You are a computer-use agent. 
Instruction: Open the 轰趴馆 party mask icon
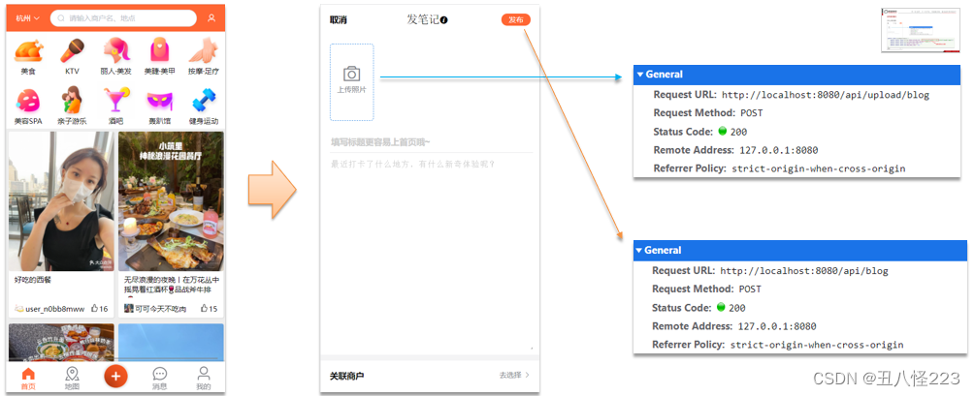point(160,100)
